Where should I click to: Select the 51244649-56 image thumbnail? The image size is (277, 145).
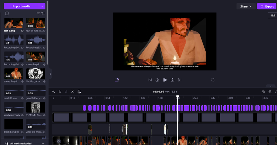tap(36, 107)
